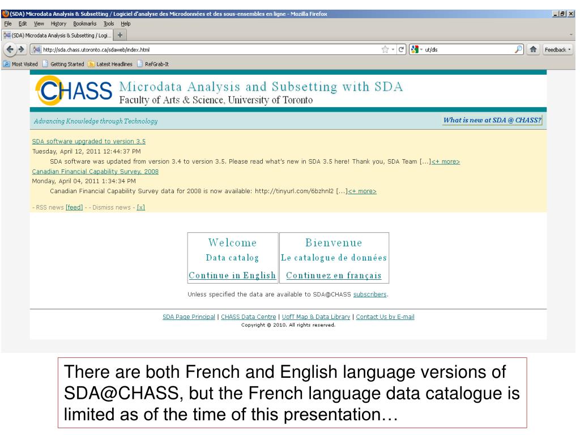Open the Tools menu
This screenshot has width=580, height=435.
[x=109, y=24]
